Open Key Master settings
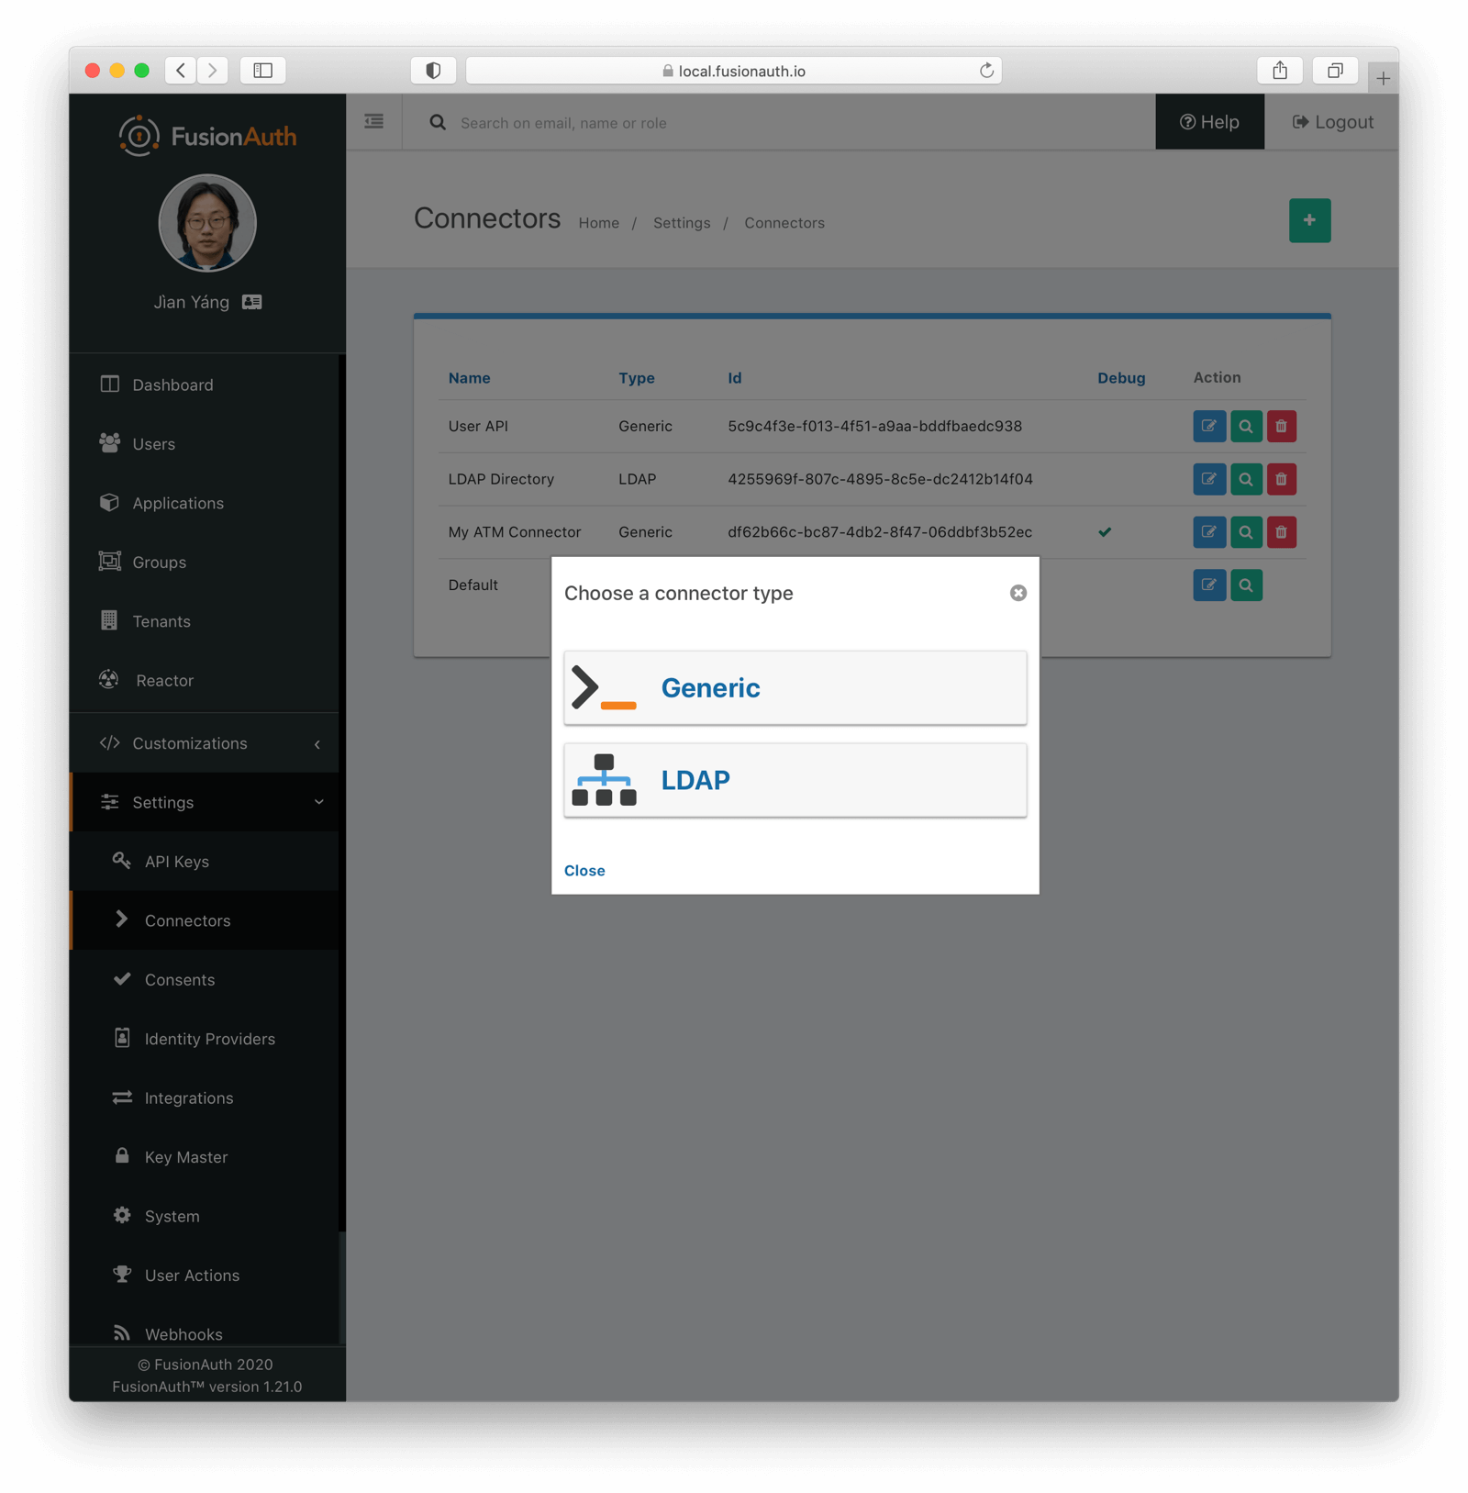 pos(205,1157)
